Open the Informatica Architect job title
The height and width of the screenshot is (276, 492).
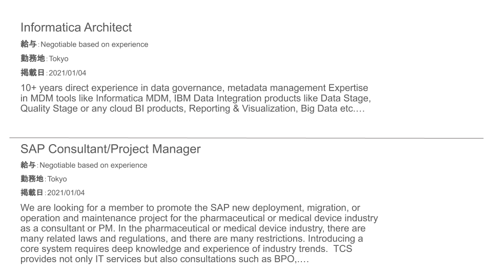76,28
